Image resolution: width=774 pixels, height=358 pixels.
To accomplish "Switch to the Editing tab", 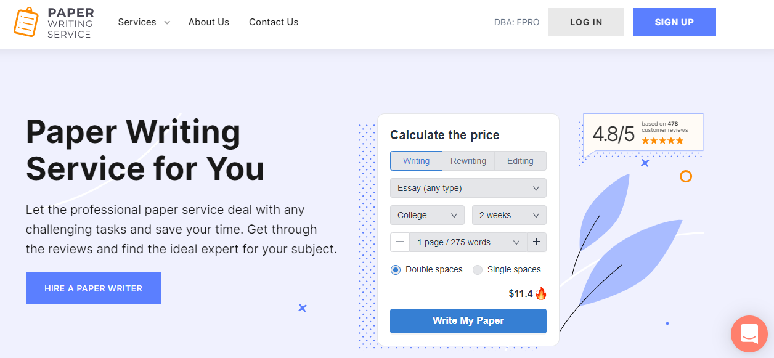I will pyautogui.click(x=520, y=161).
